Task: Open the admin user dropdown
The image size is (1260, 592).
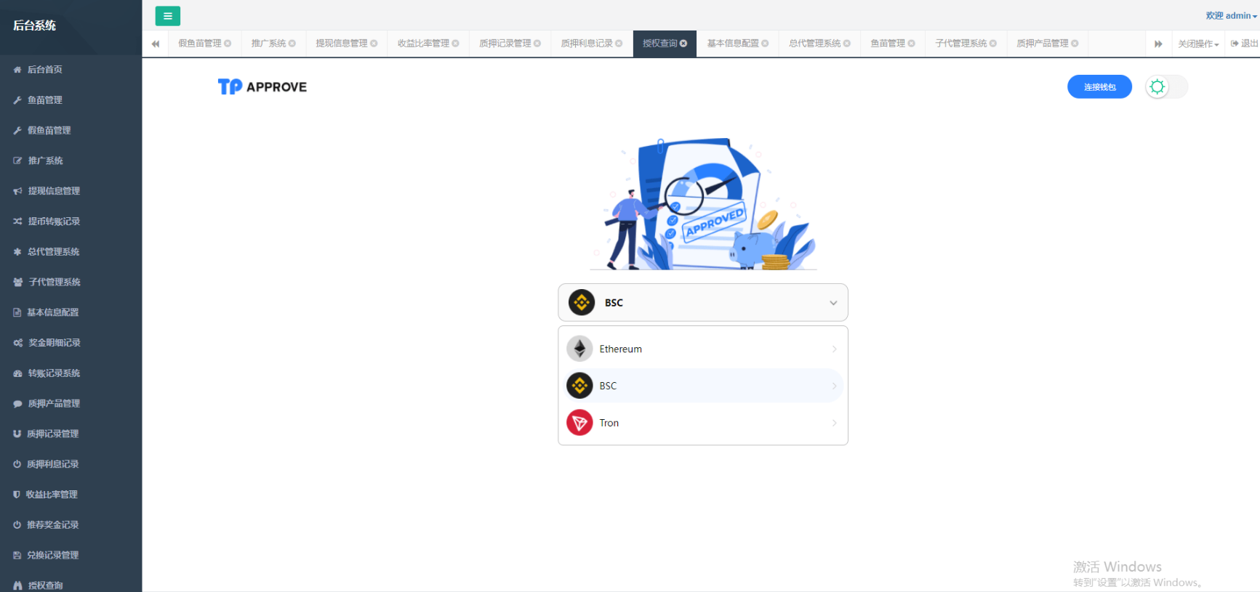Action: pyautogui.click(x=1232, y=16)
